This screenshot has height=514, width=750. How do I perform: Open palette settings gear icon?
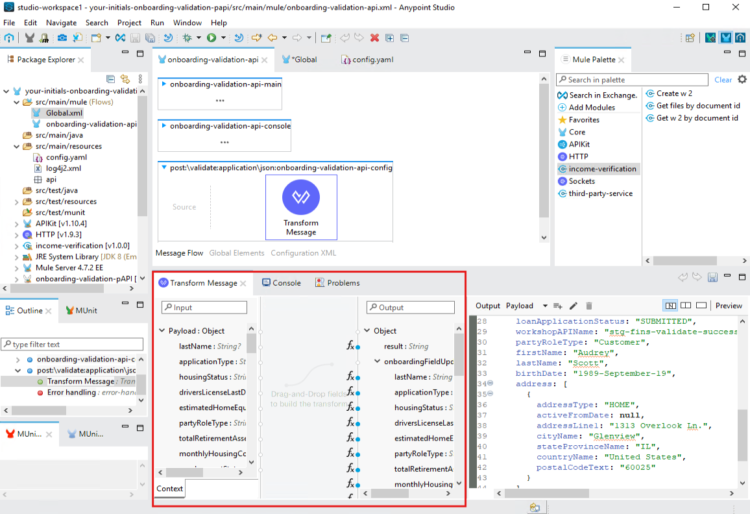tap(743, 80)
